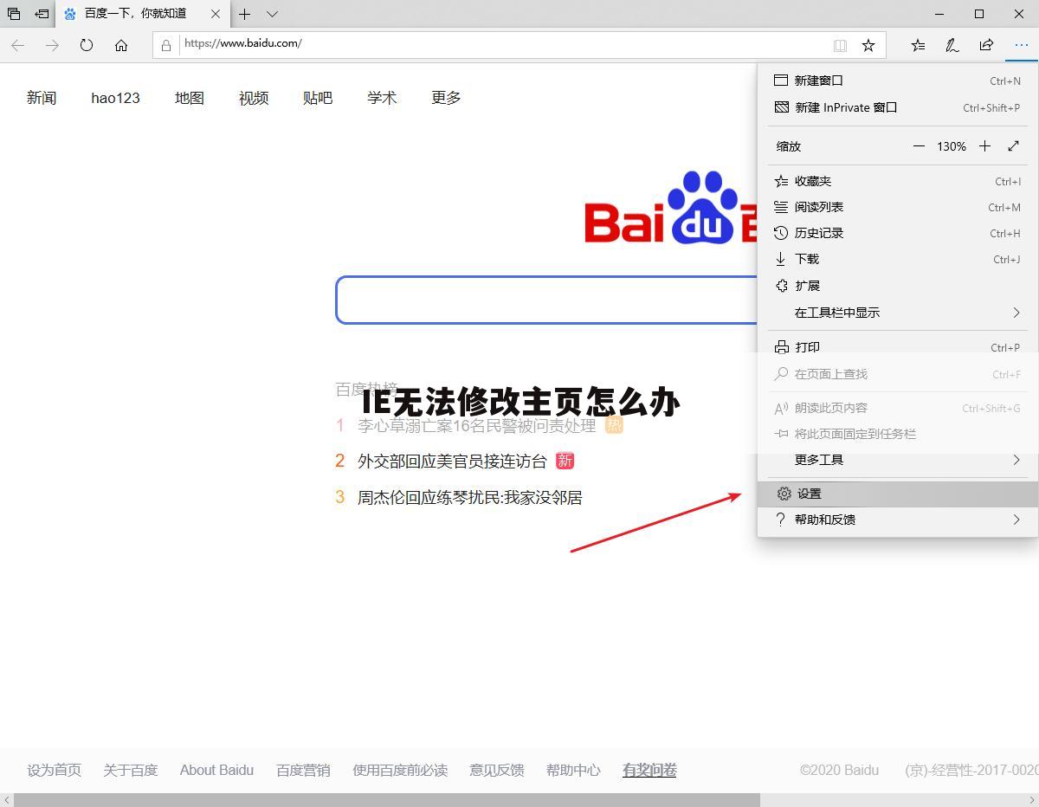Go back to previous page
Image resolution: width=1039 pixels, height=807 pixels.
tap(18, 45)
